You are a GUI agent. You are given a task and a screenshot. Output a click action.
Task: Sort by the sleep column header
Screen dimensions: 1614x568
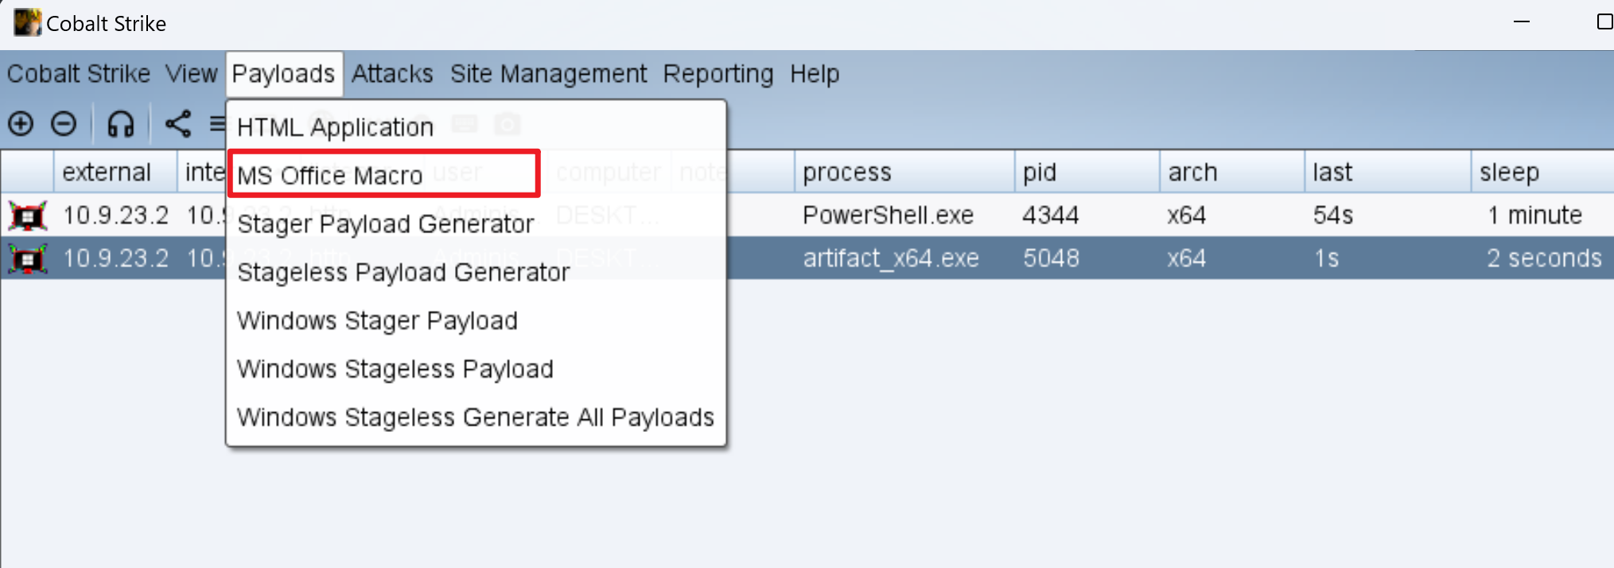tap(1542, 172)
